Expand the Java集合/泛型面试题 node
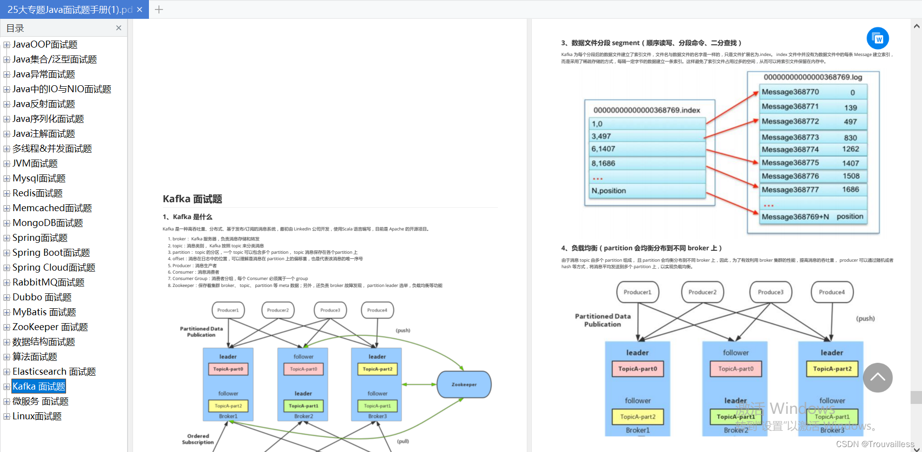 (7, 59)
